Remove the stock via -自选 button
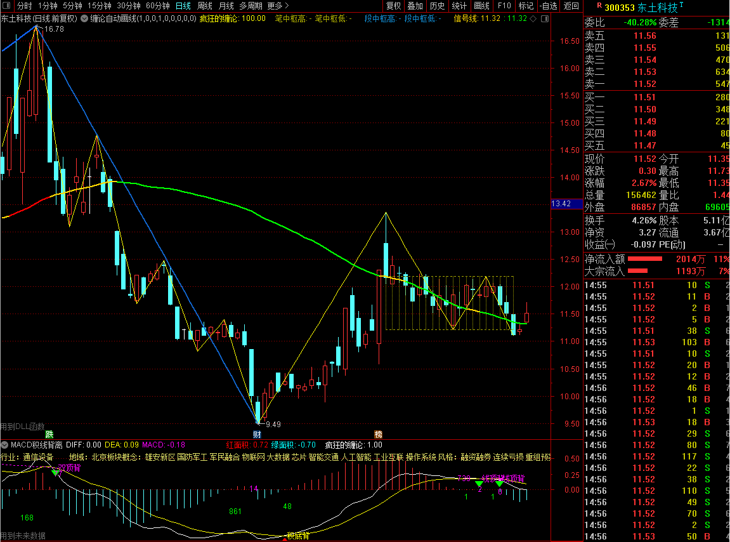730x542 pixels. [x=549, y=6]
